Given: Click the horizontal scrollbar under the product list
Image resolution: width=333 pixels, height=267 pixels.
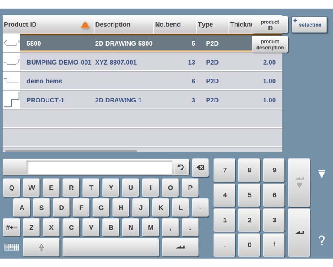Looking at the screenshot, I should (71, 151).
